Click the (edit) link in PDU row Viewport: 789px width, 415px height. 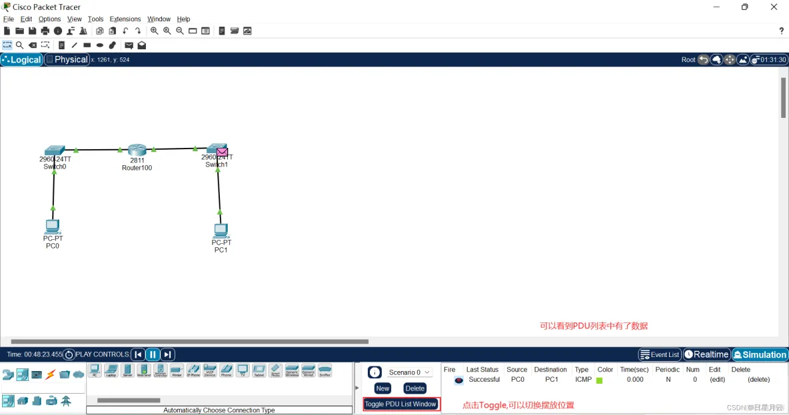tap(717, 379)
